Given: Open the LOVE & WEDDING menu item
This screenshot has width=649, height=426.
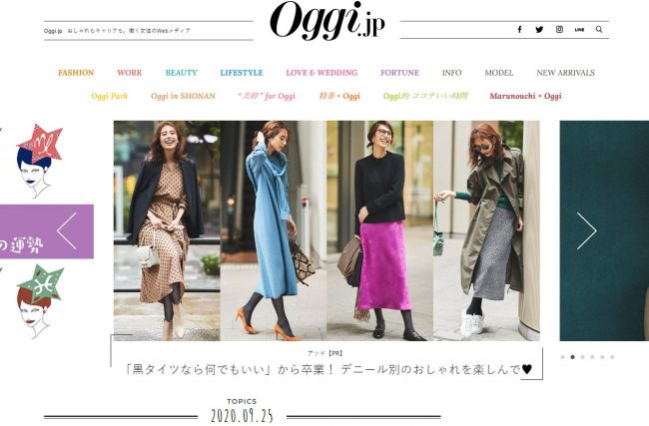Looking at the screenshot, I should (322, 73).
